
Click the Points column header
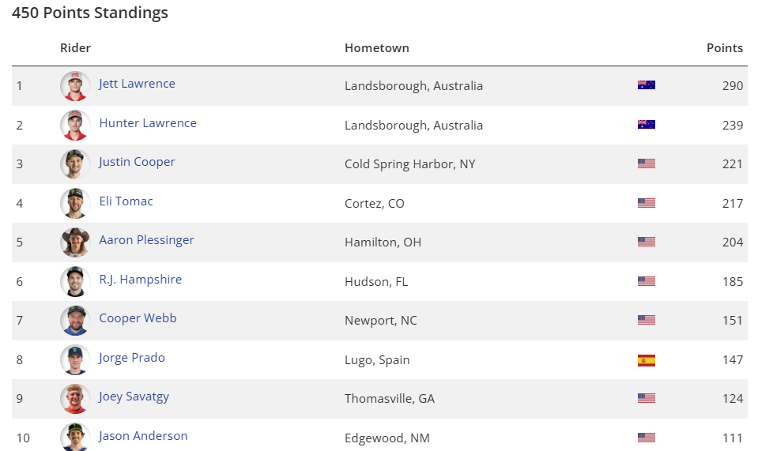click(724, 48)
